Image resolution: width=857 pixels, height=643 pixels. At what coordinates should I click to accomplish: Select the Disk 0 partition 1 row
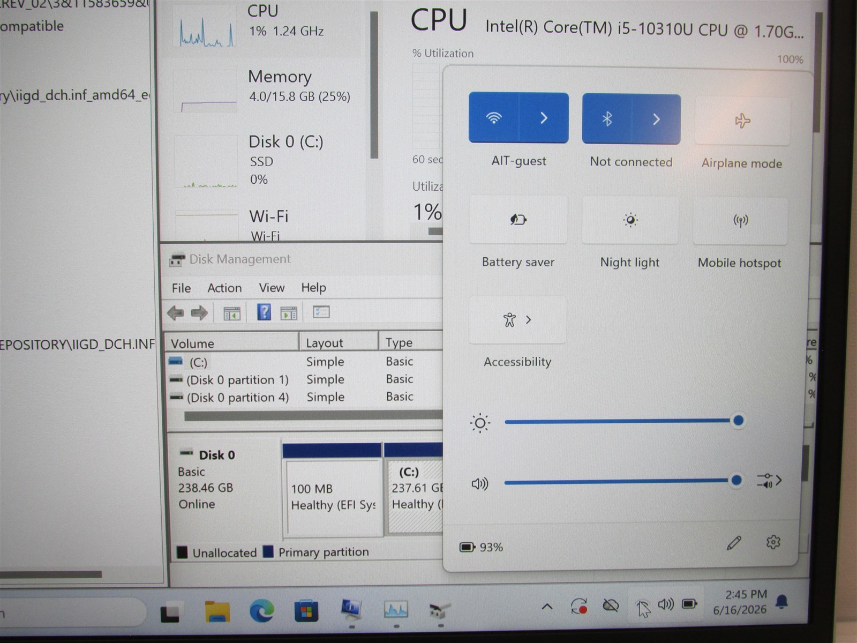pyautogui.click(x=304, y=380)
